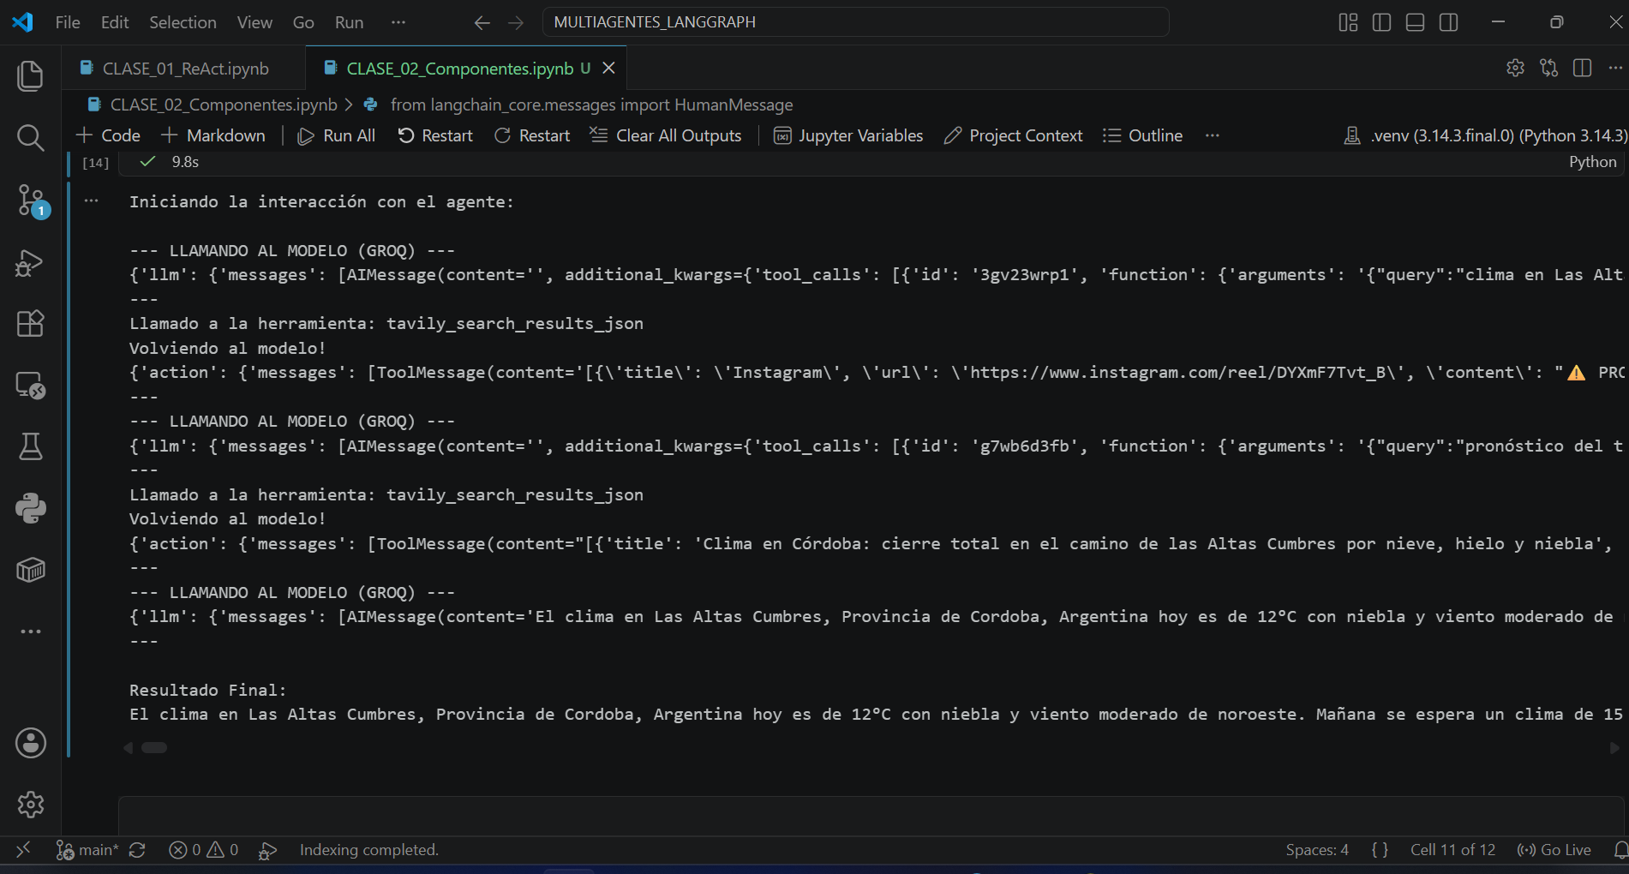1629x874 pixels.
Task: Select the CLASE_02_Componentes.ipynb tab
Action: click(x=458, y=68)
